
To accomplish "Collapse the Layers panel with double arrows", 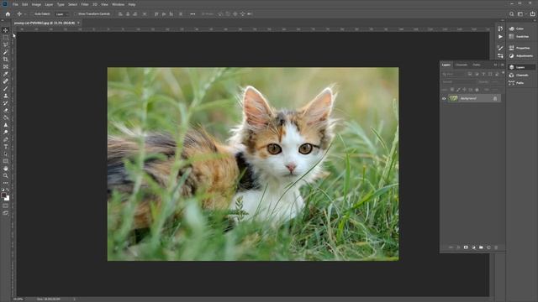I will [x=495, y=65].
